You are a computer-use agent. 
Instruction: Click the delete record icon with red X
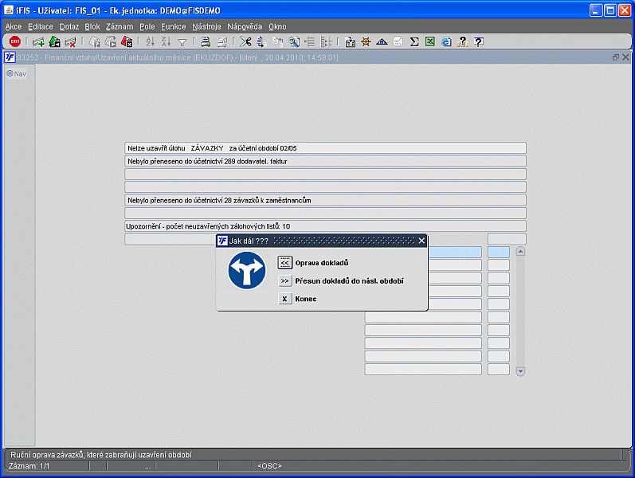pyautogui.click(x=70, y=41)
